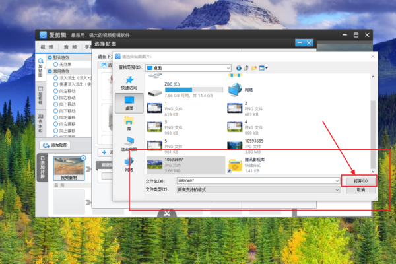Image resolution: width=396 pixels, height=264 pixels.
Task: Select JPG file 10593697
Action: (185, 165)
